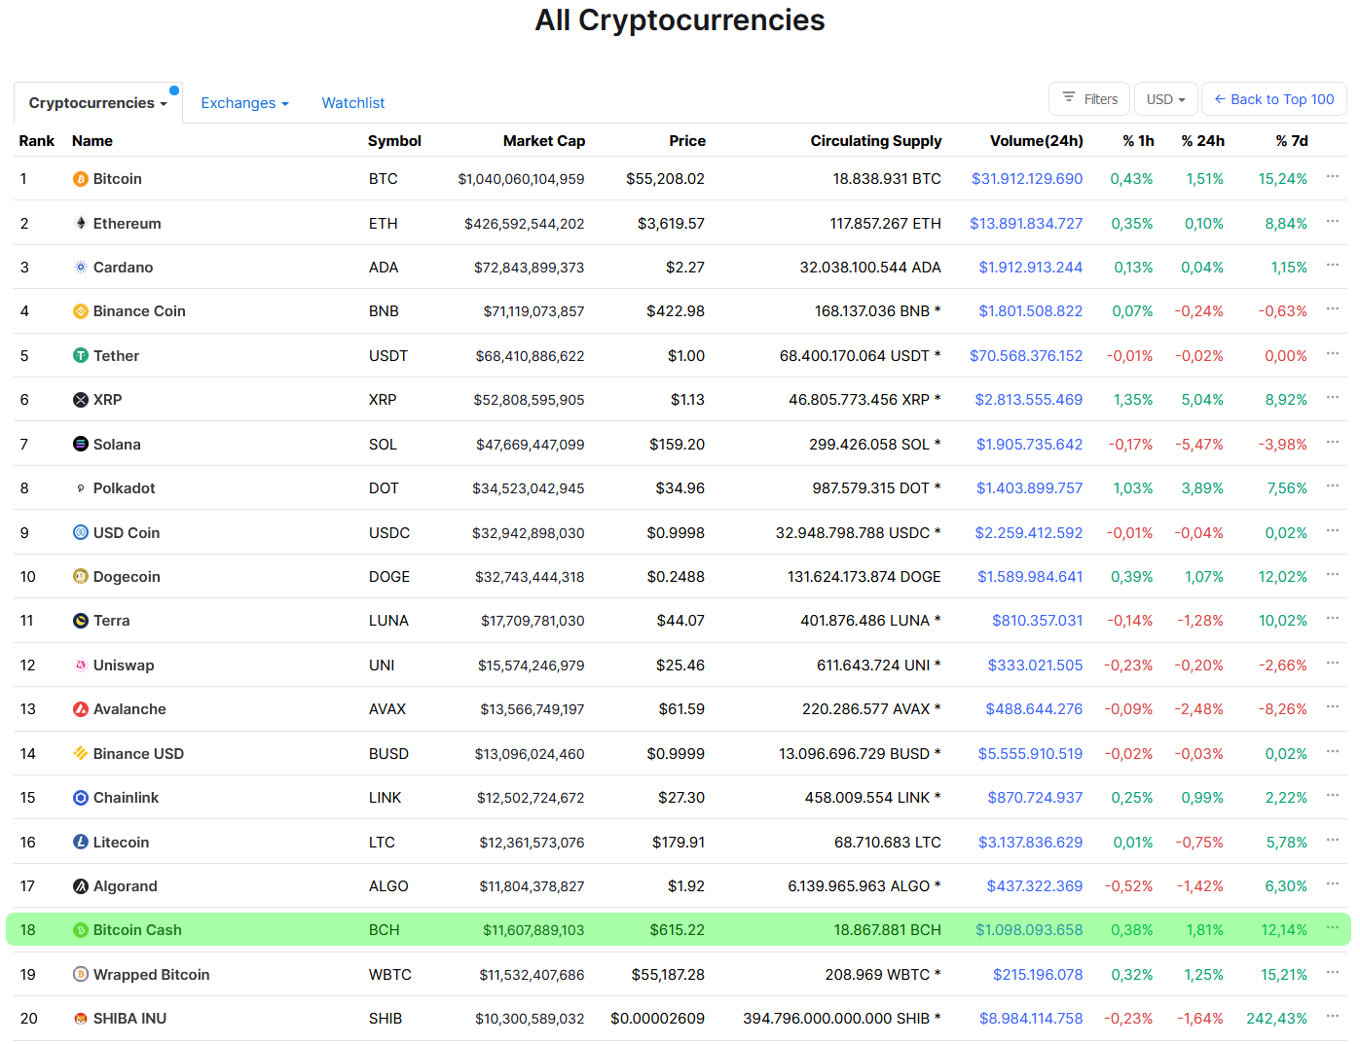Screen dimensions: 1360x1044
Task: Click the Binance USD logo icon
Action: click(81, 754)
